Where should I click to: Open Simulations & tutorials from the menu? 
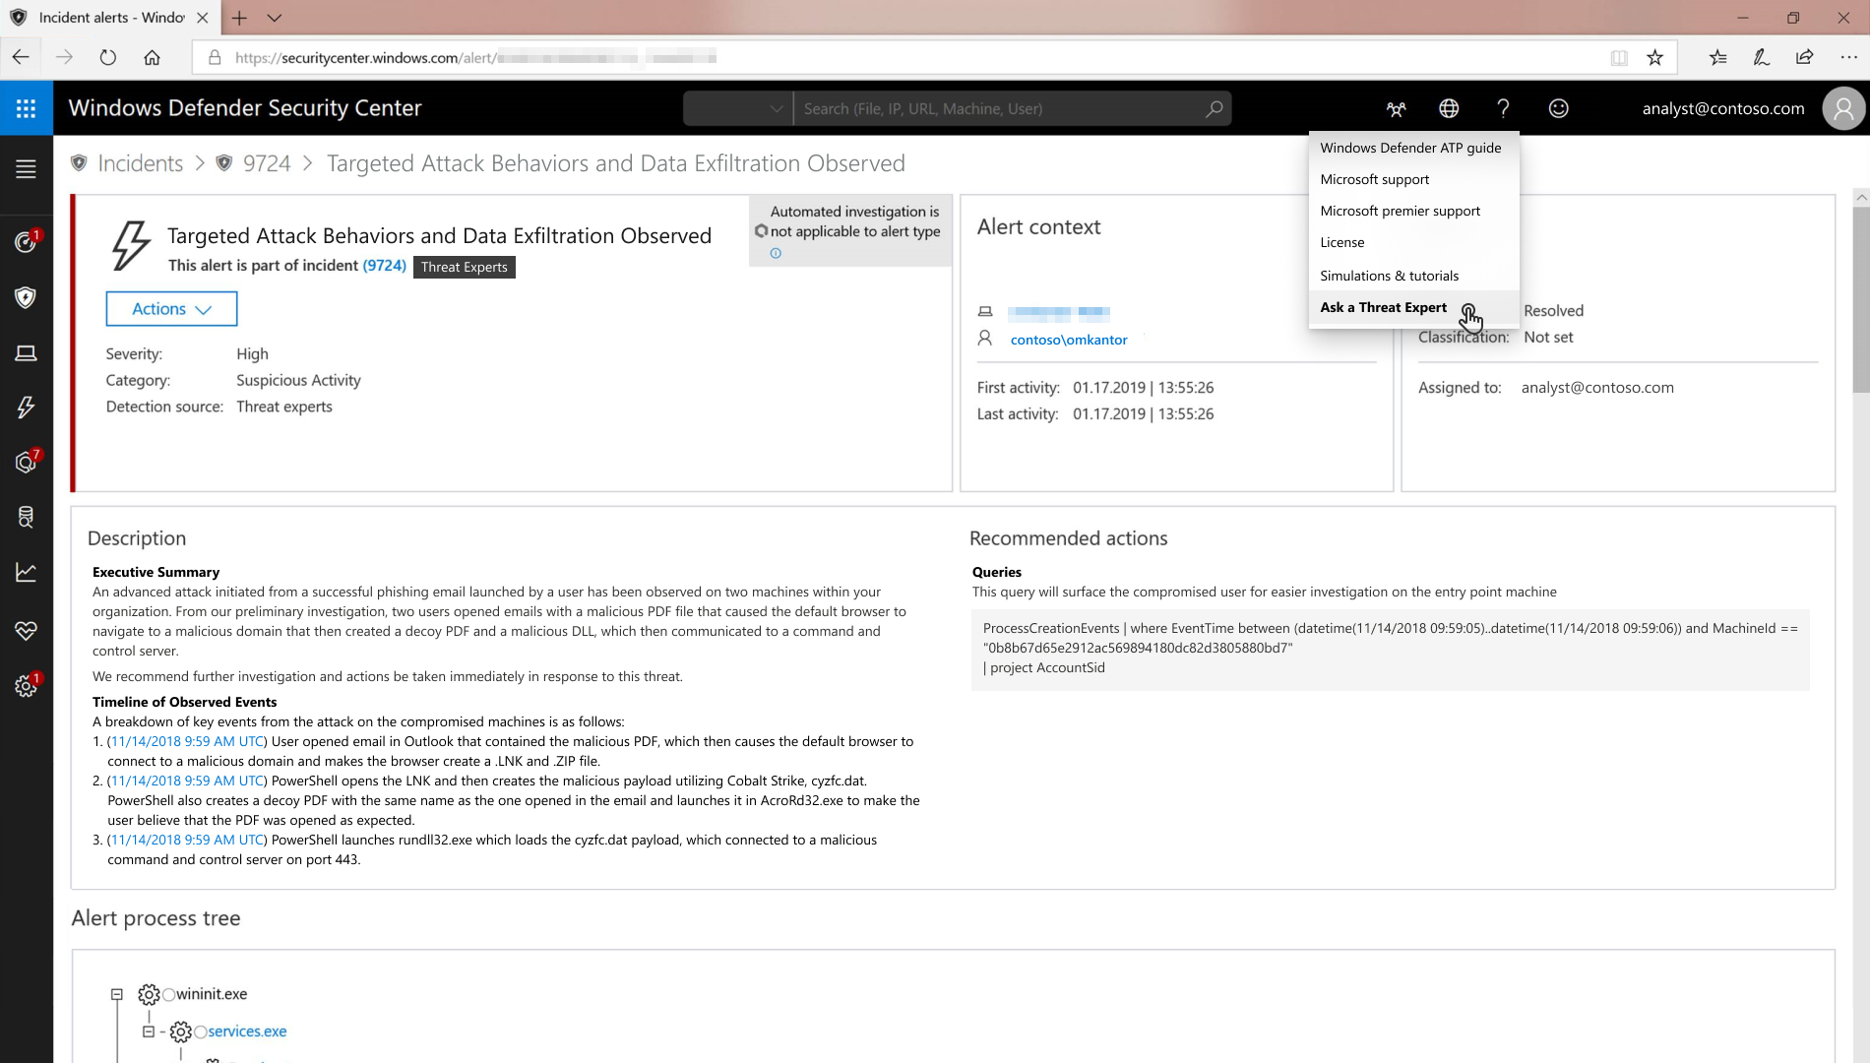(x=1389, y=276)
